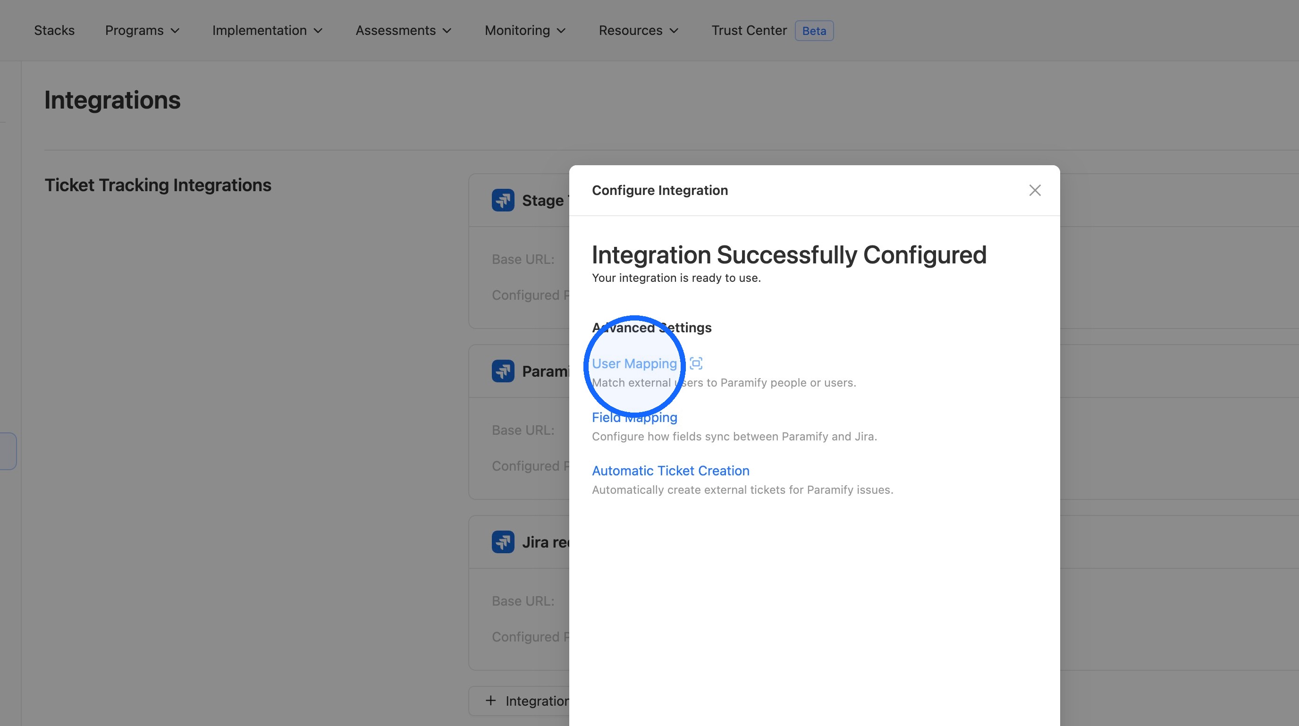This screenshot has width=1299, height=726.
Task: Click the Jira icon on the Jira card
Action: [x=503, y=542]
